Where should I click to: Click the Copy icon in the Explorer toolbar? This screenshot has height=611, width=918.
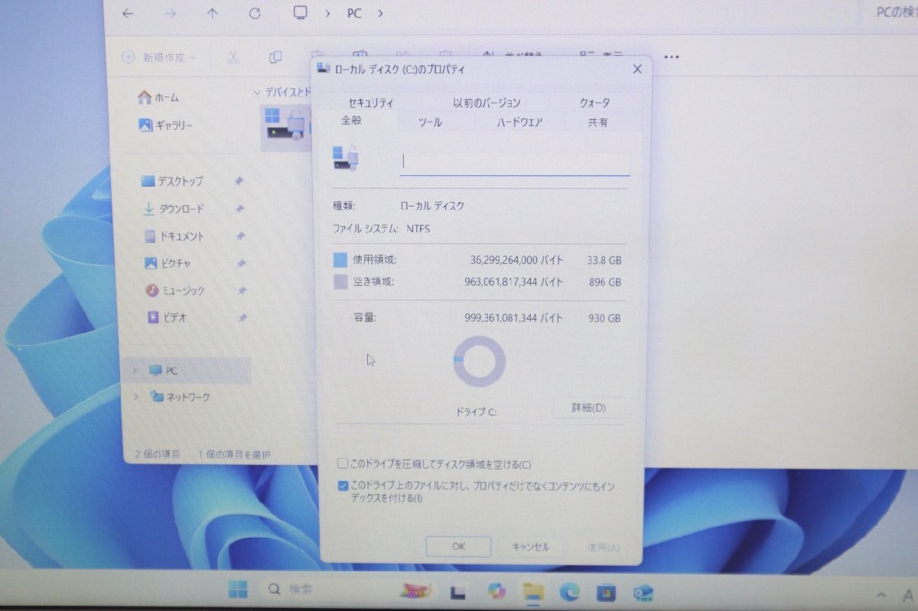coord(275,57)
